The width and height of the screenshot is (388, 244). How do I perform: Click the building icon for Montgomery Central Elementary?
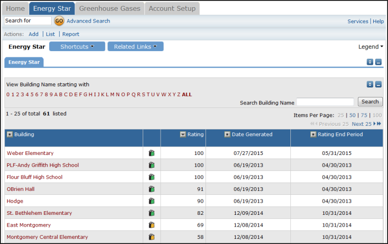151,237
